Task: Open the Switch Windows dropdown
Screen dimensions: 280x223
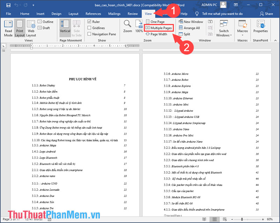Action: 224,29
